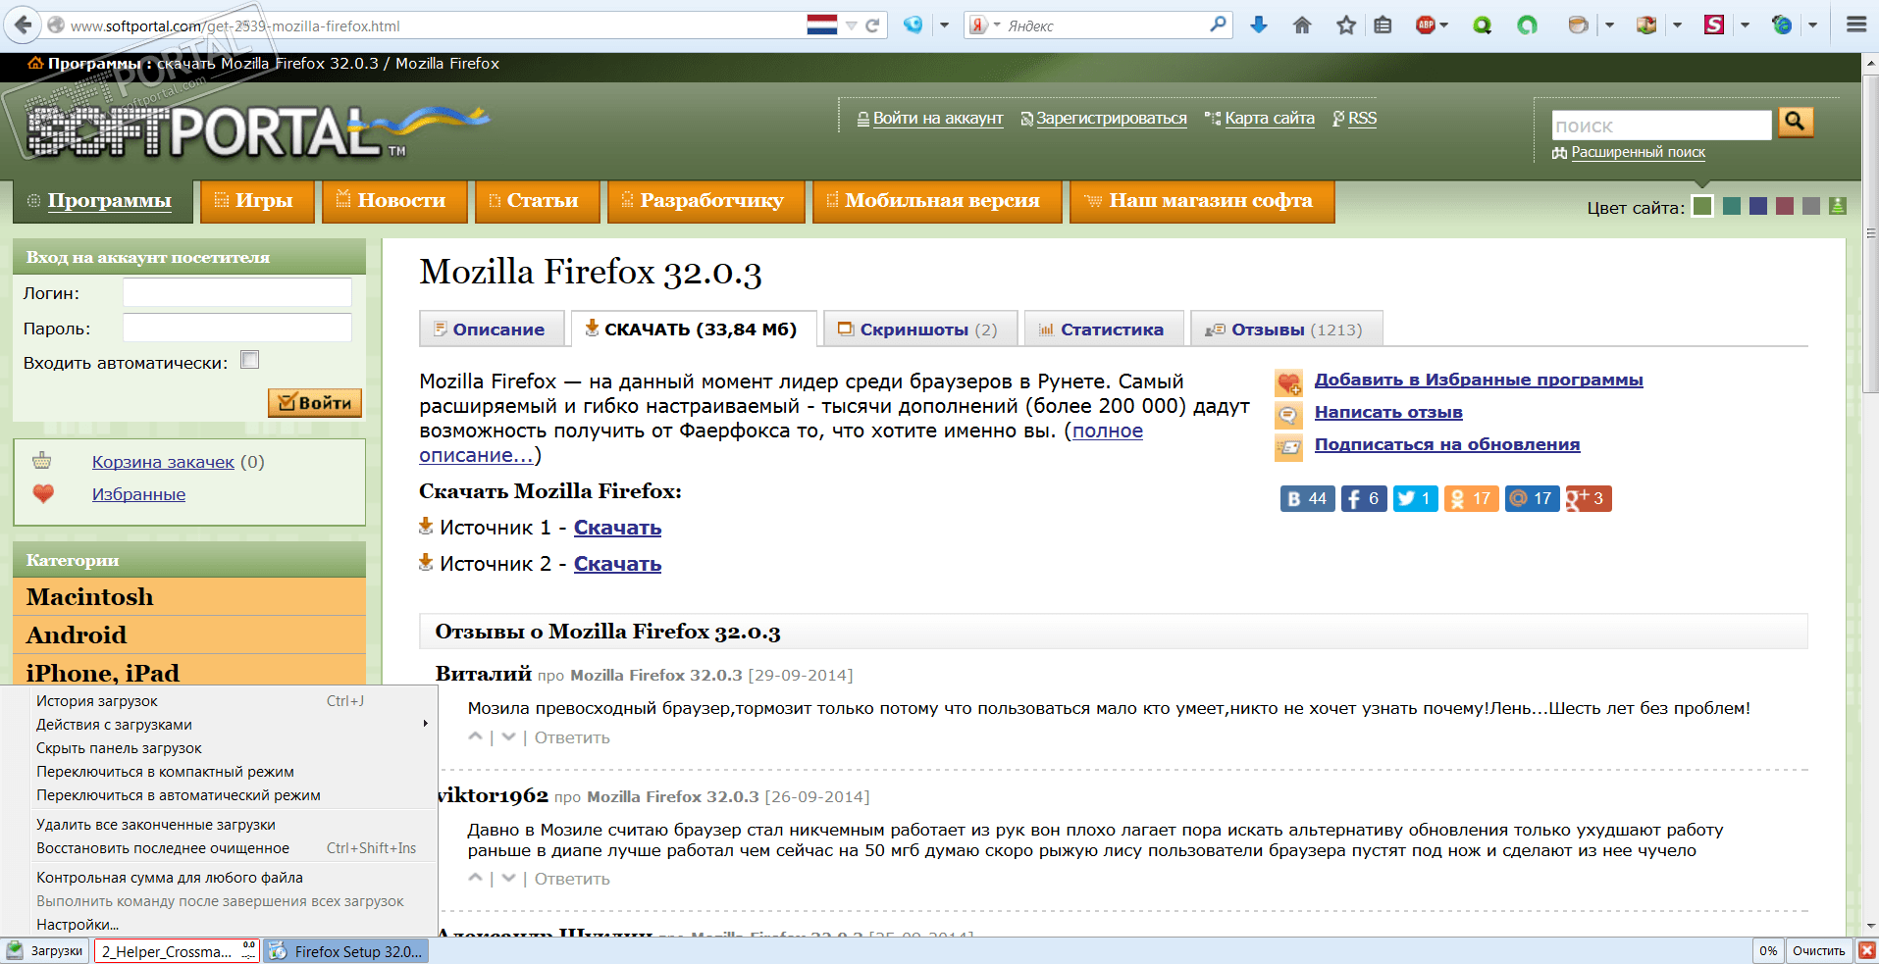
Task: Open the dropdown next to the blue chat-bubble icon
Action: click(x=944, y=25)
